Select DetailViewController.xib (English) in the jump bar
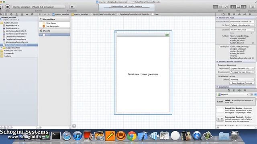Viewport: 257px width, 144px height. pos(133,14)
